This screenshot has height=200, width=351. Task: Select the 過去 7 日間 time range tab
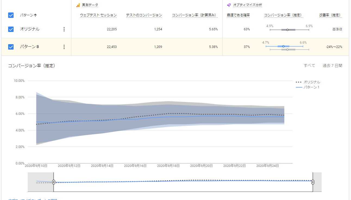[332, 66]
